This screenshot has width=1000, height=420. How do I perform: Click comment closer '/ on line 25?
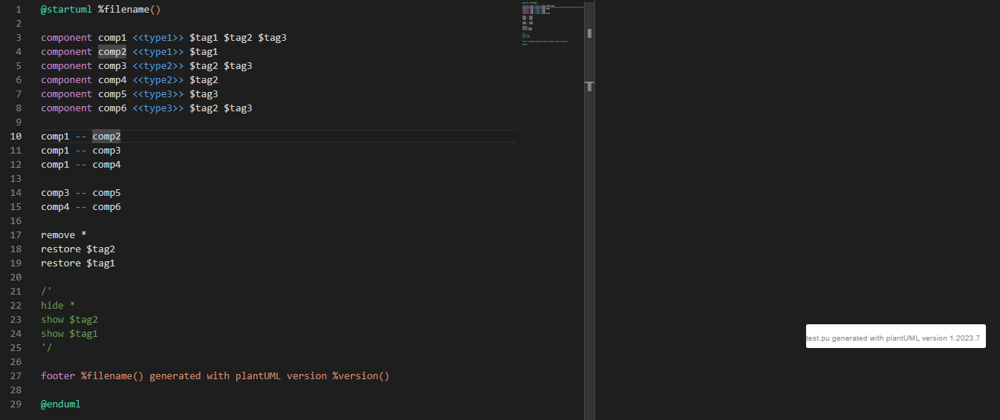point(47,348)
